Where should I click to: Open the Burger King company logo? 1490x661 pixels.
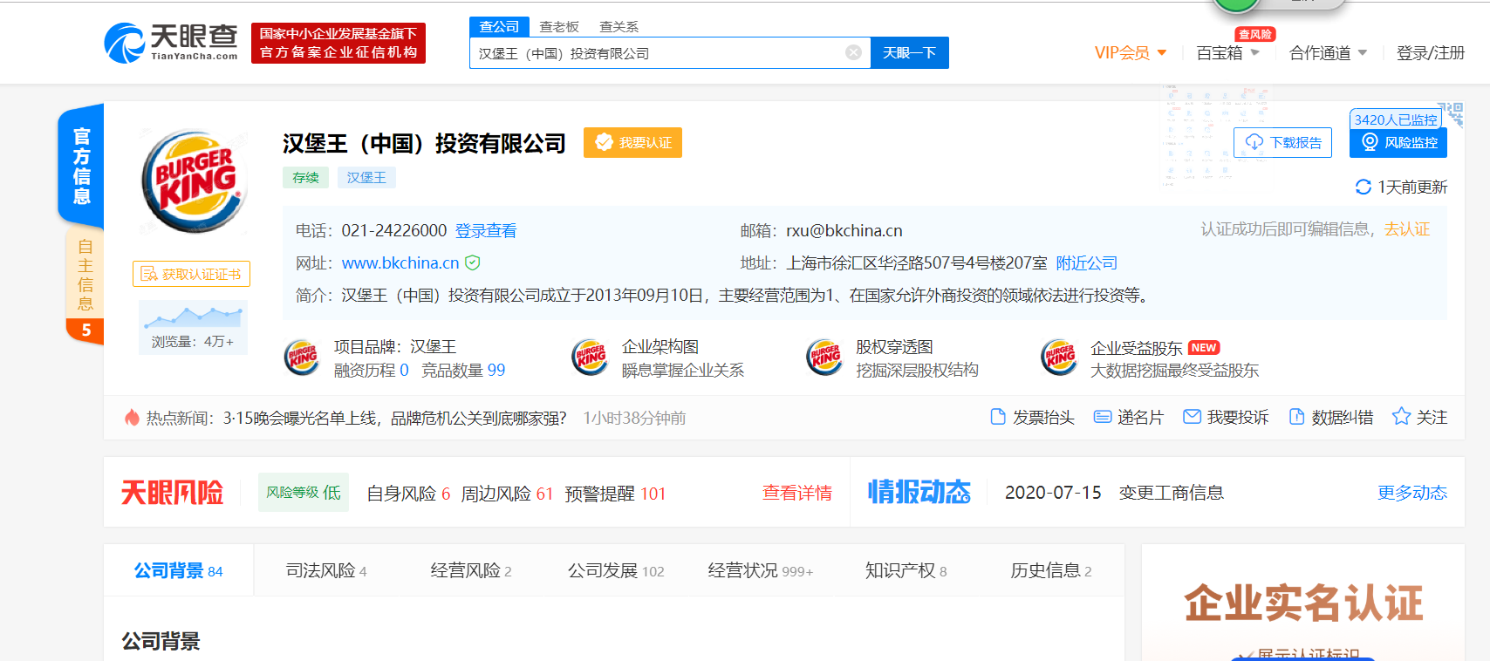pyautogui.click(x=193, y=181)
